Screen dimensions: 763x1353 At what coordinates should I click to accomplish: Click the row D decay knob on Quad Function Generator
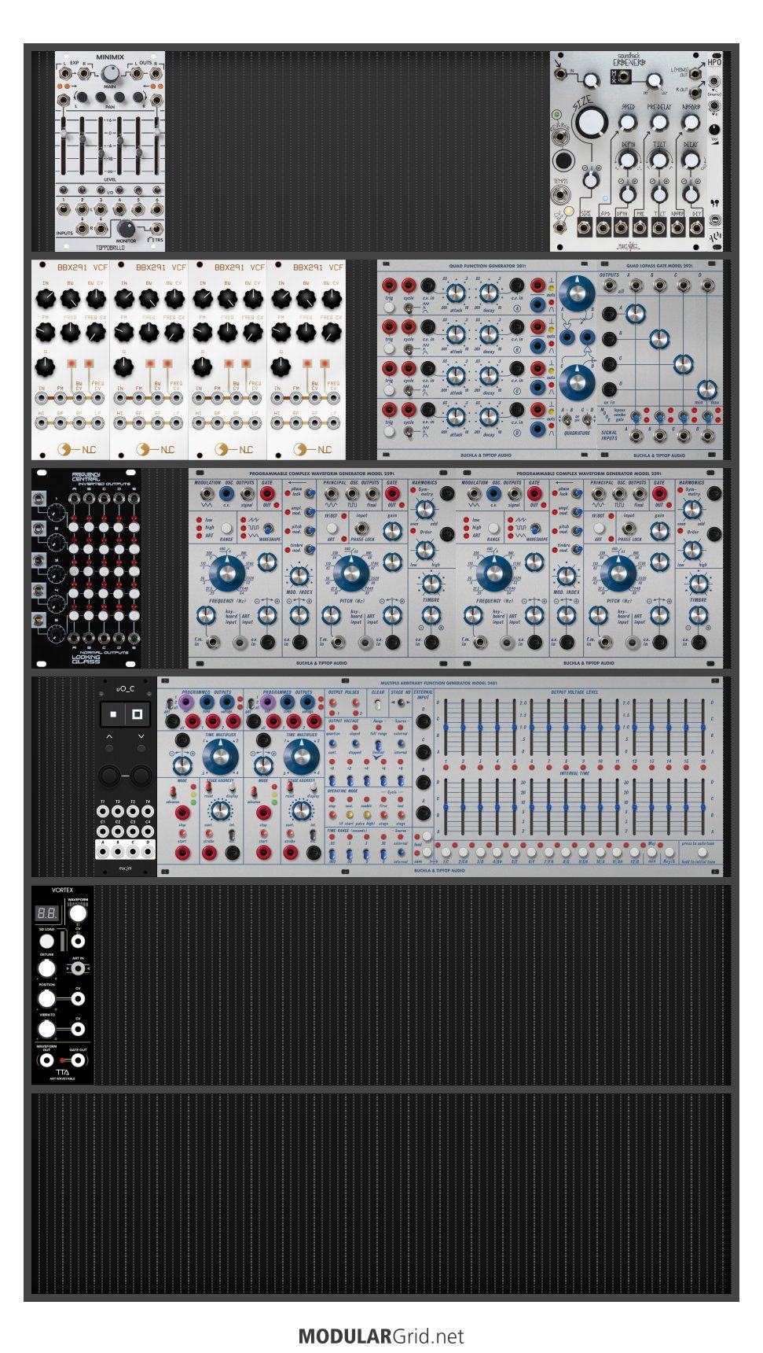point(489,416)
